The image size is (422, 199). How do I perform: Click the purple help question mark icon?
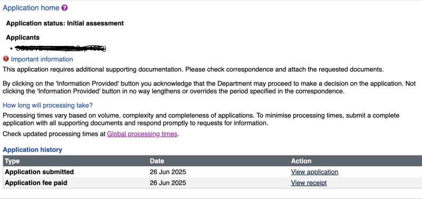click(64, 8)
